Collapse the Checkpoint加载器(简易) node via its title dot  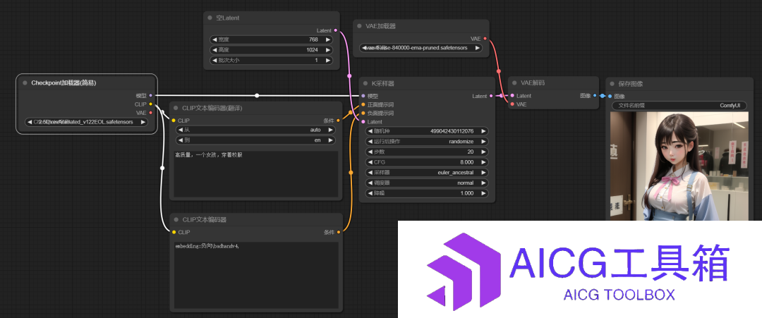coord(25,83)
